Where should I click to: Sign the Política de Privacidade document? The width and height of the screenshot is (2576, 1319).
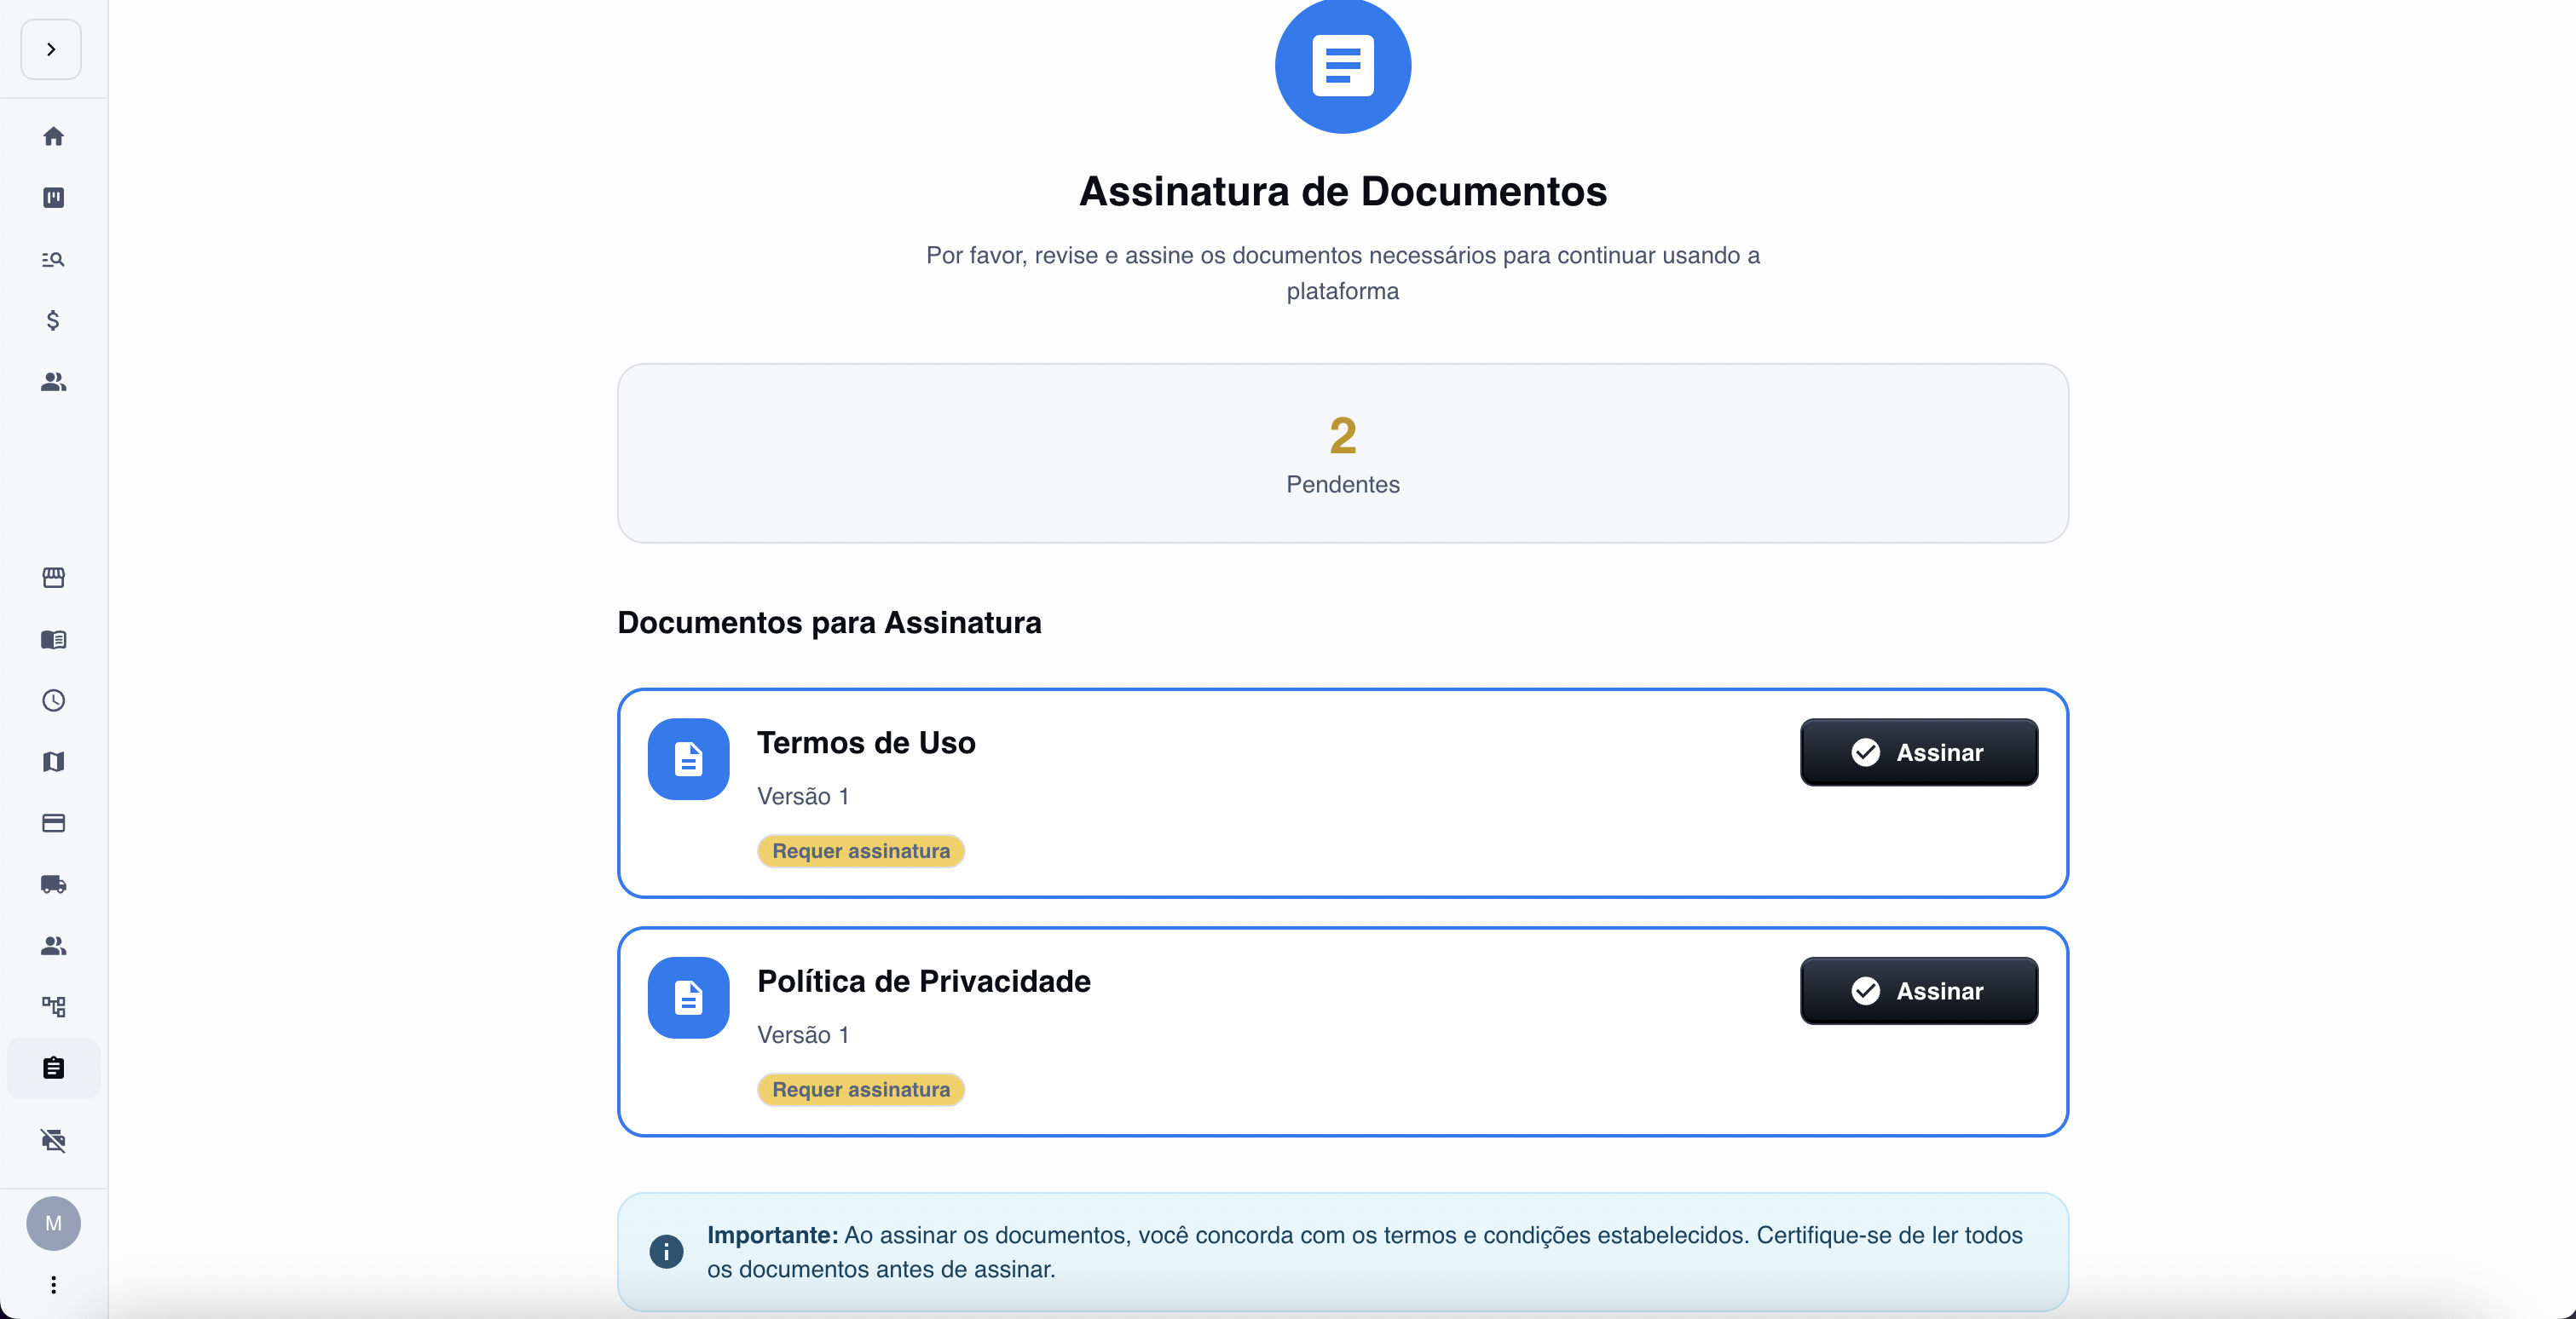click(x=1917, y=990)
